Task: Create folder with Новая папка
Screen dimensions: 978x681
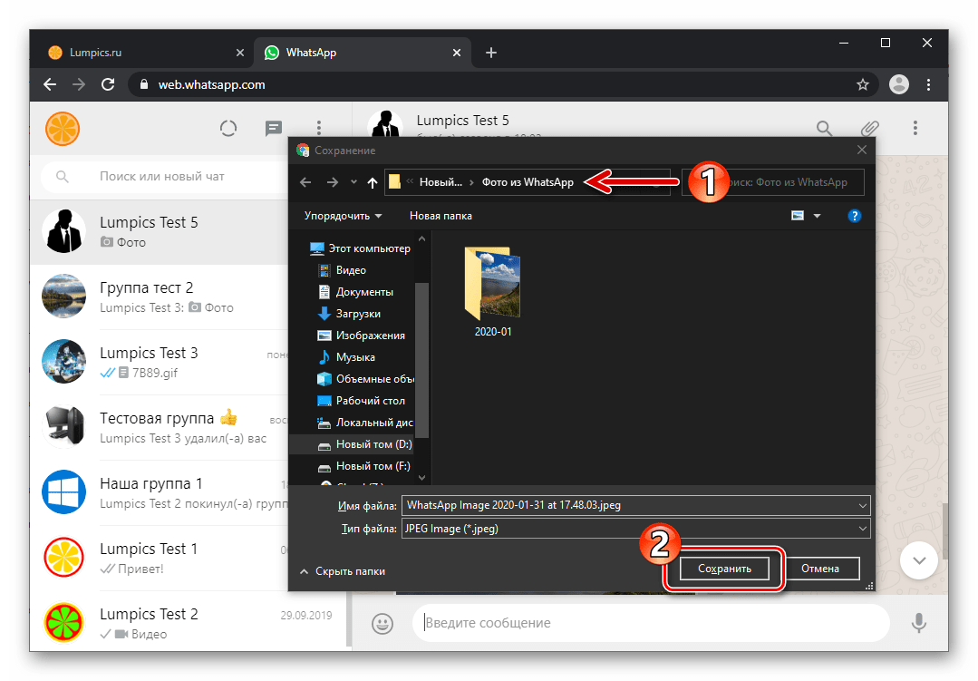Action: 441,216
